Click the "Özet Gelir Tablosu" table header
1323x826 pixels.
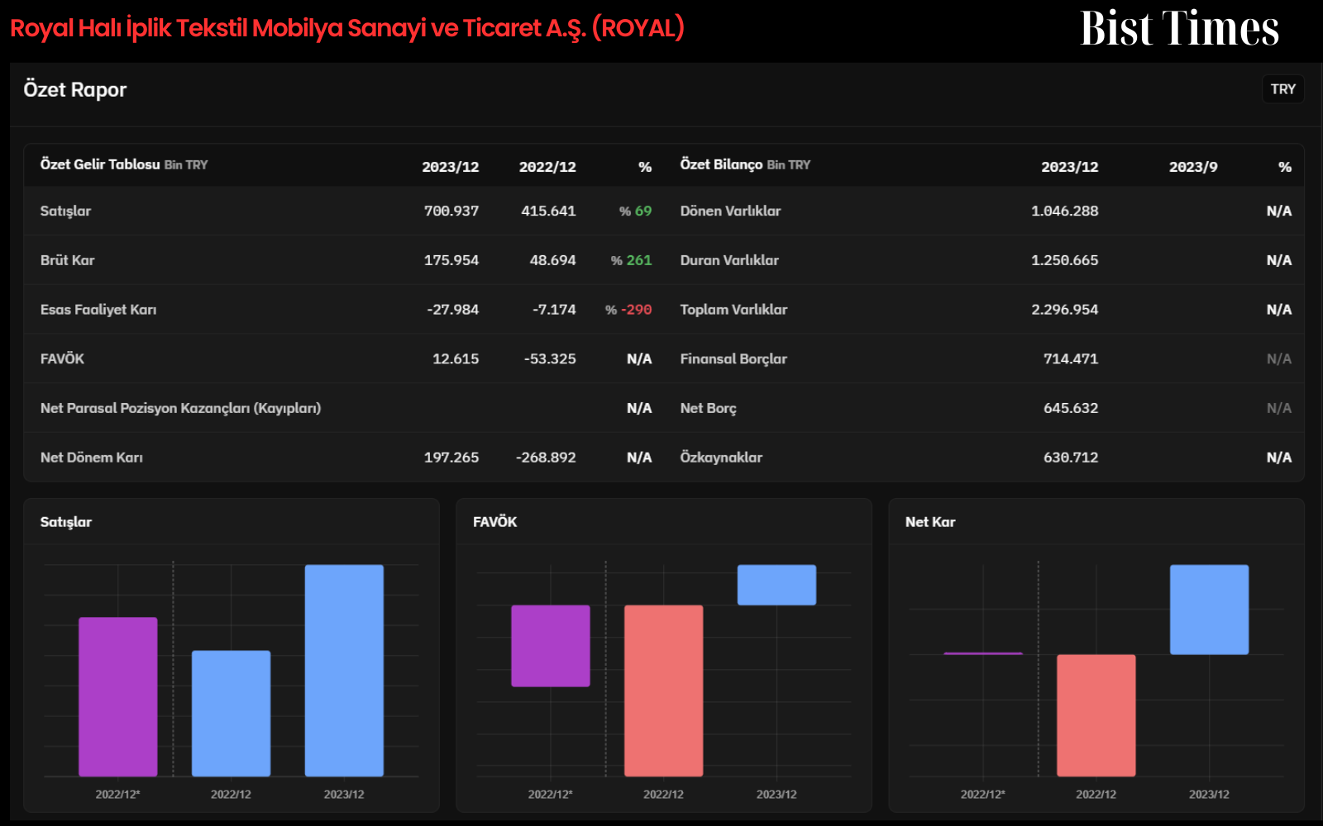click(100, 164)
